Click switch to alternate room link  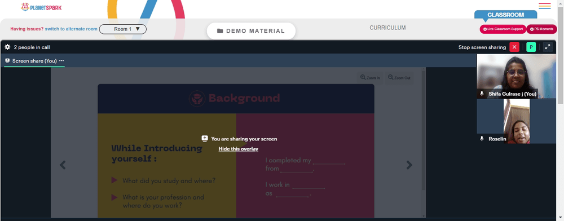(71, 29)
